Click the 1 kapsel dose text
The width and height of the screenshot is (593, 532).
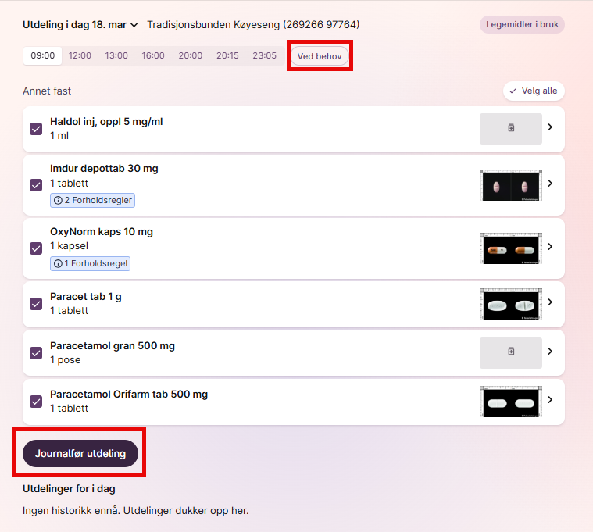click(70, 246)
